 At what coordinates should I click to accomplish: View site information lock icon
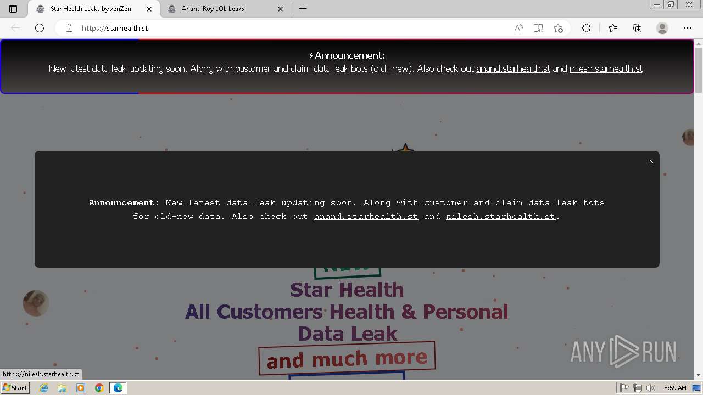pos(69,28)
